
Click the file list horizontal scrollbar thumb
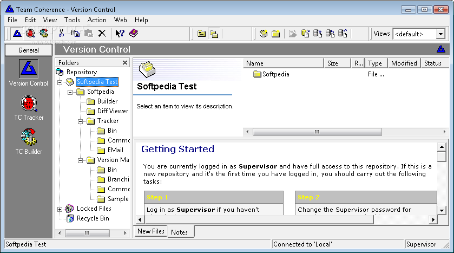(317, 132)
